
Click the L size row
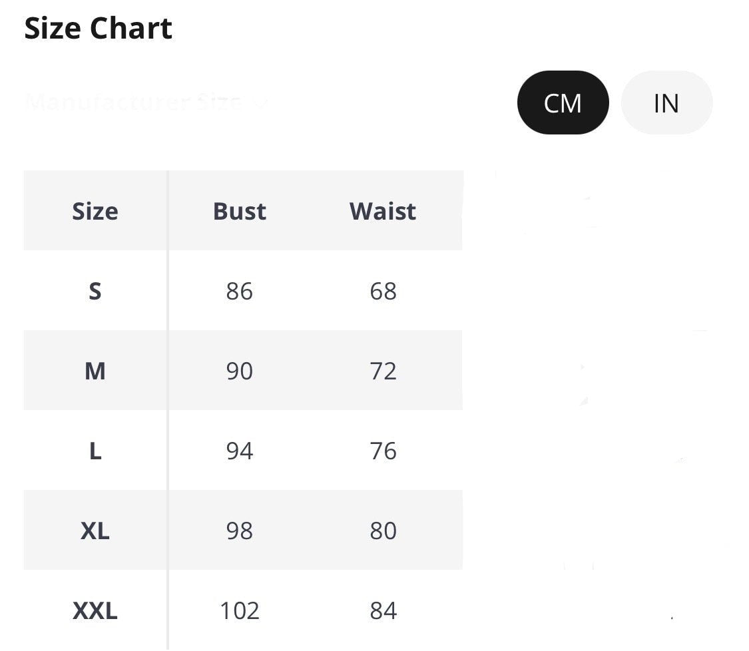click(95, 451)
